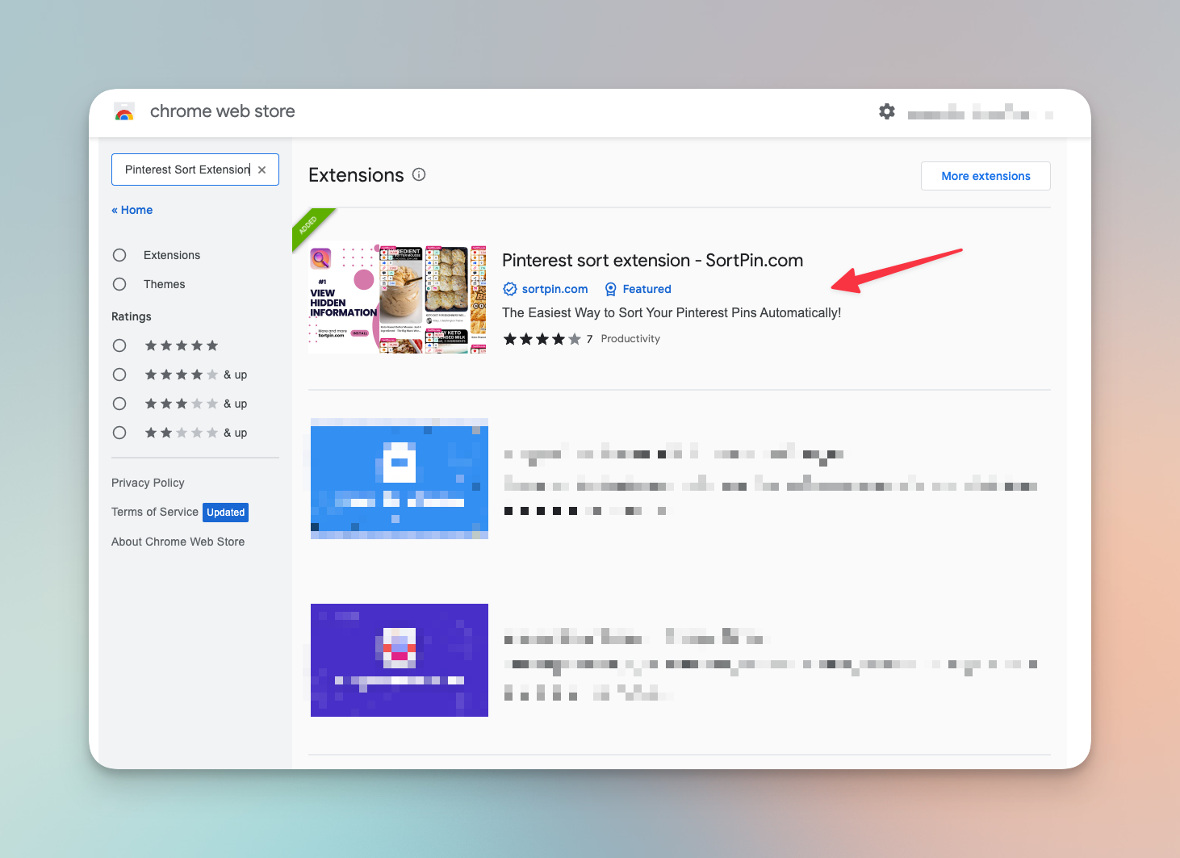Open Pinterest sort extension - SortPin.com title
Viewport: 1180px width, 858px height.
(652, 260)
